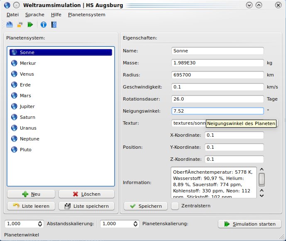Click the layered folders toolbar icon
Screen dimensions: 286x241
pyautogui.click(x=20, y=25)
